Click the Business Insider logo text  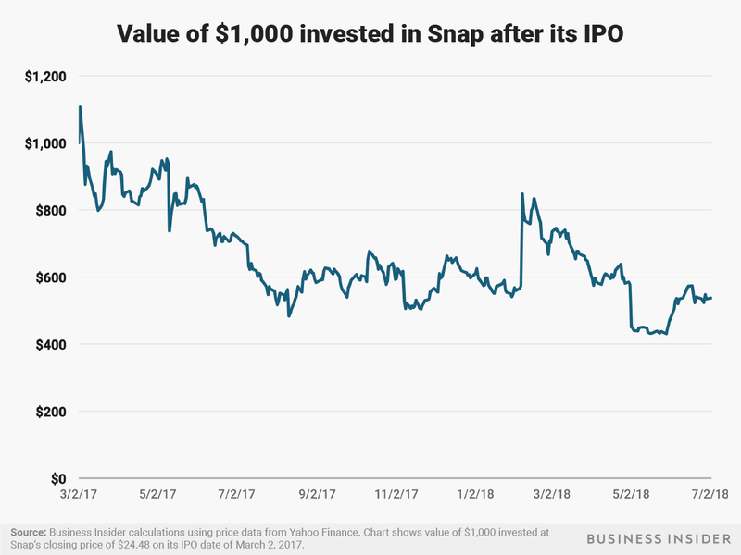[659, 538]
